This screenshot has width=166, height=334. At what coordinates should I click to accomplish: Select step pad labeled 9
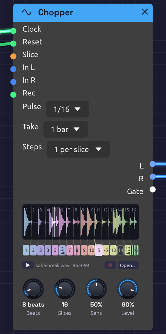click(x=84, y=250)
